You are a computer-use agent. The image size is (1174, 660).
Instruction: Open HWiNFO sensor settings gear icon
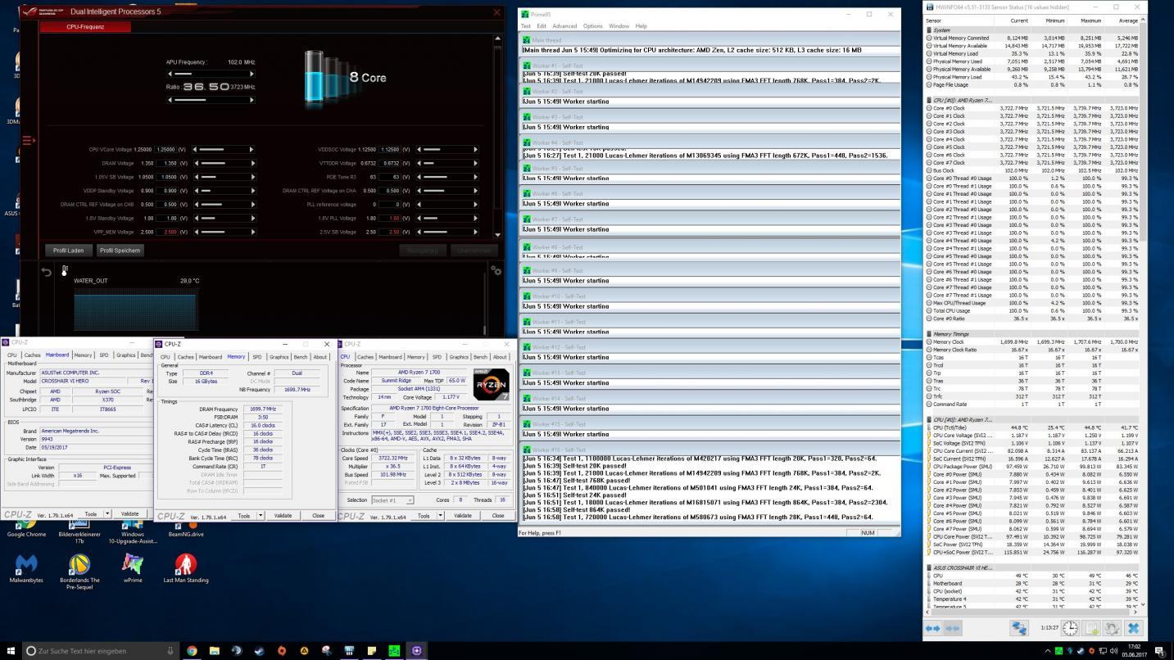(x=1112, y=628)
